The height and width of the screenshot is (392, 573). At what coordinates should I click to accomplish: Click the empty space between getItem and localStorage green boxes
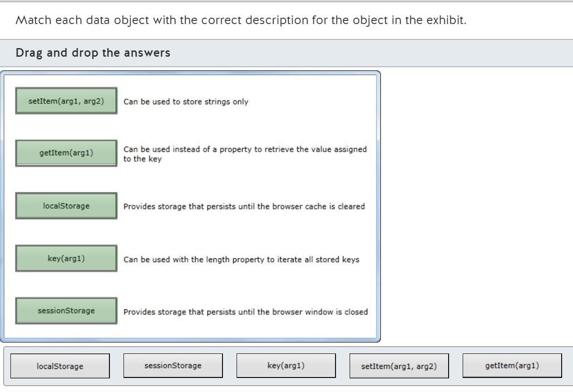point(66,180)
